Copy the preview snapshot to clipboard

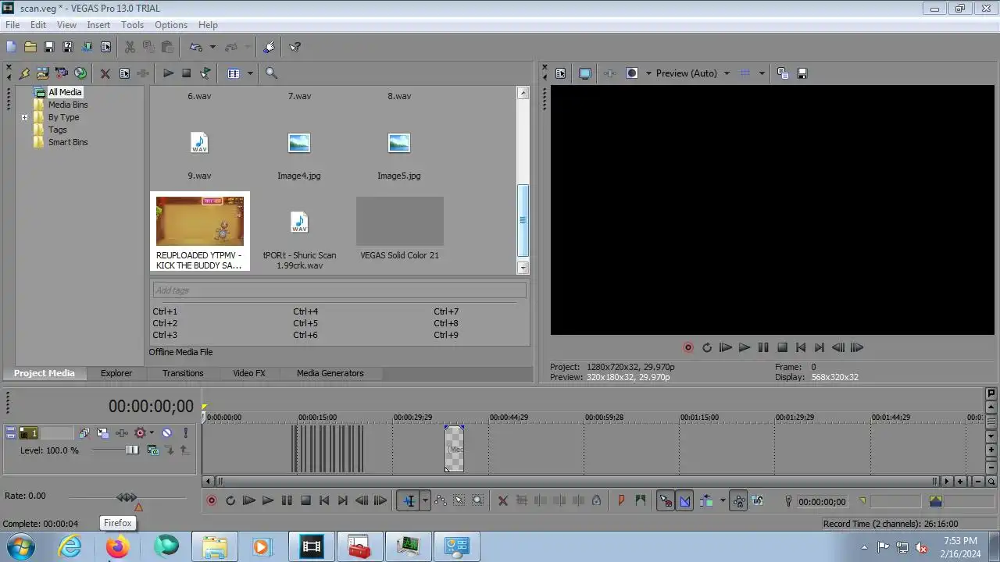coord(784,73)
